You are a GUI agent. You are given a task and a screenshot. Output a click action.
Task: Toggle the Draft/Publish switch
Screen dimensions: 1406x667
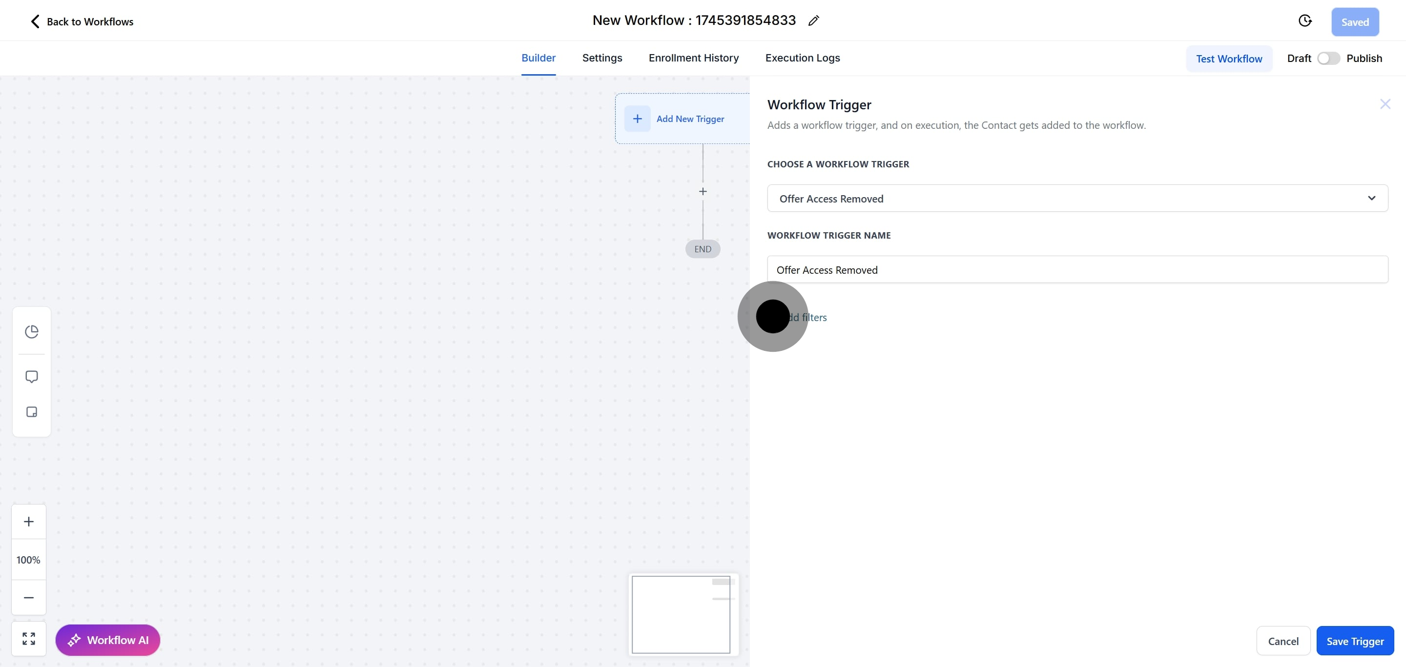pos(1328,59)
